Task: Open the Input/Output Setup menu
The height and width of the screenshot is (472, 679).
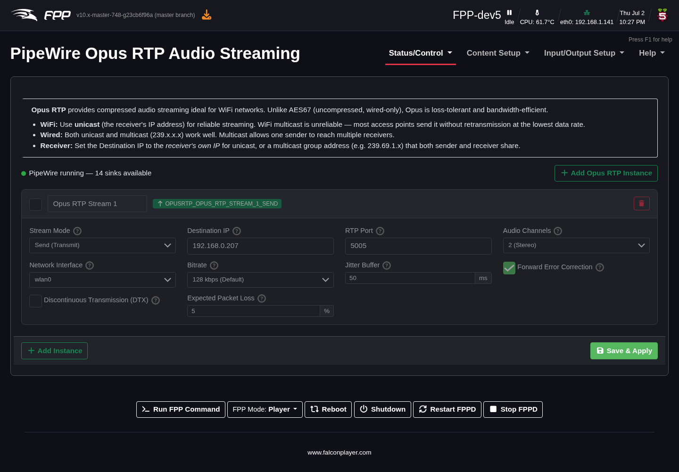Action: tap(584, 53)
